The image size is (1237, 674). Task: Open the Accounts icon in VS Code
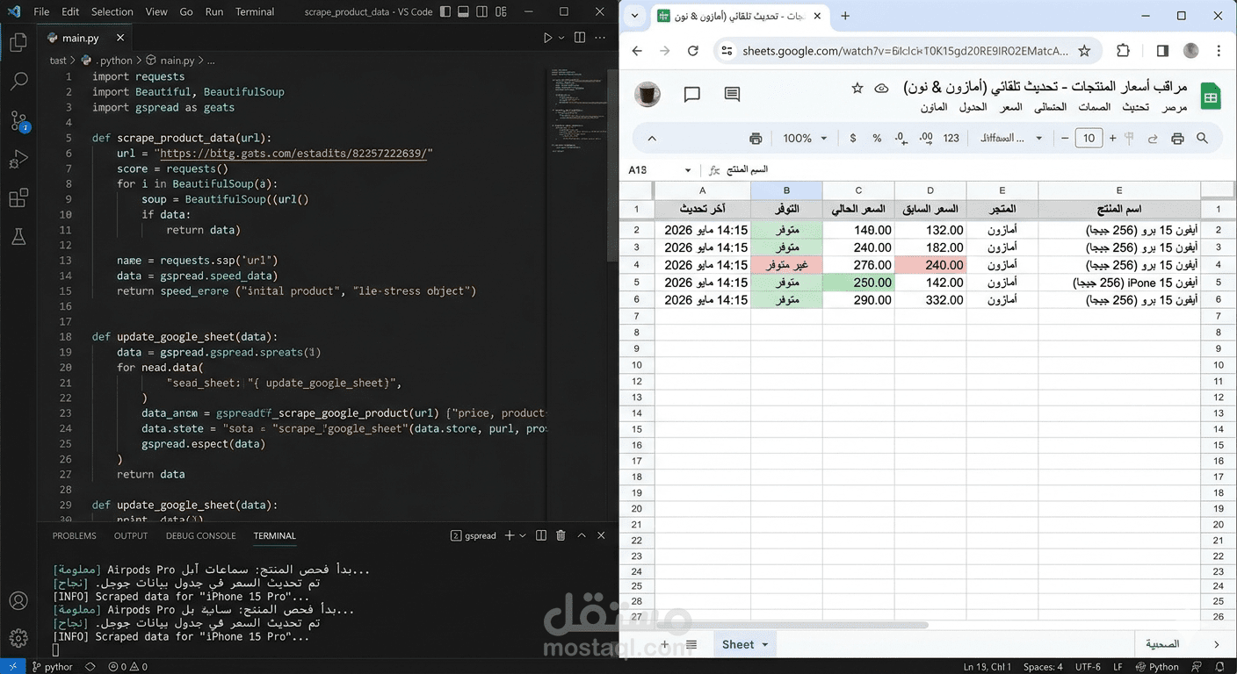click(x=18, y=601)
